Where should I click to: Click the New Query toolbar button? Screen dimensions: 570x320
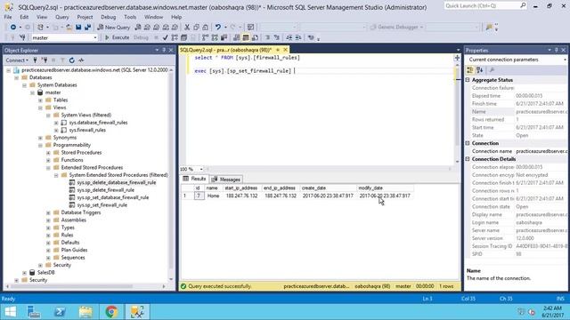point(113,28)
